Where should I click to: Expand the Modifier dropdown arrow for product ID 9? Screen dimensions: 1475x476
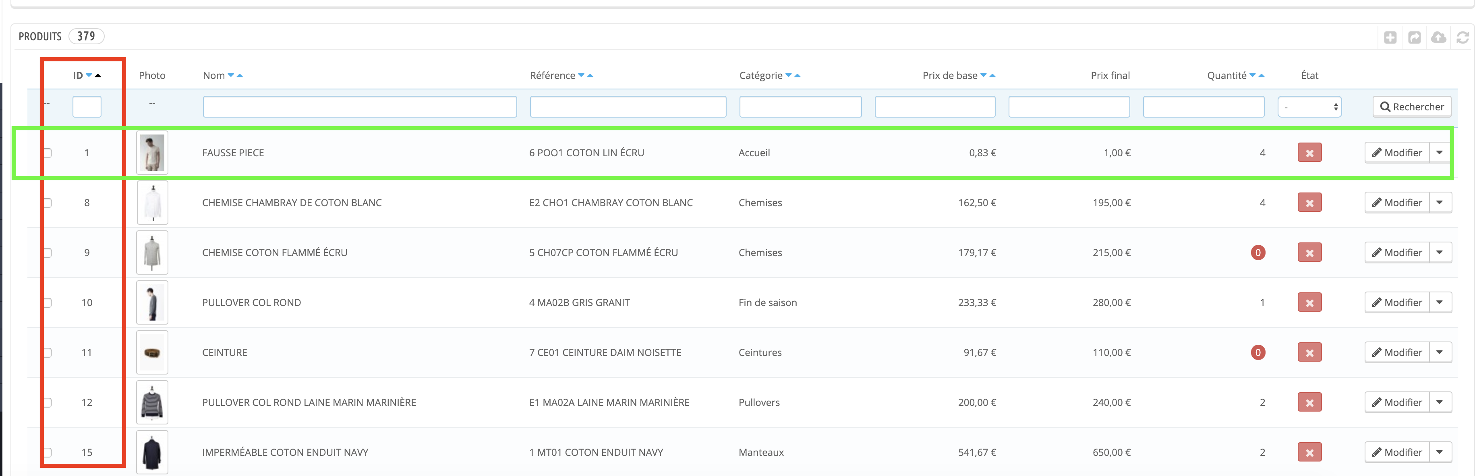coord(1440,252)
